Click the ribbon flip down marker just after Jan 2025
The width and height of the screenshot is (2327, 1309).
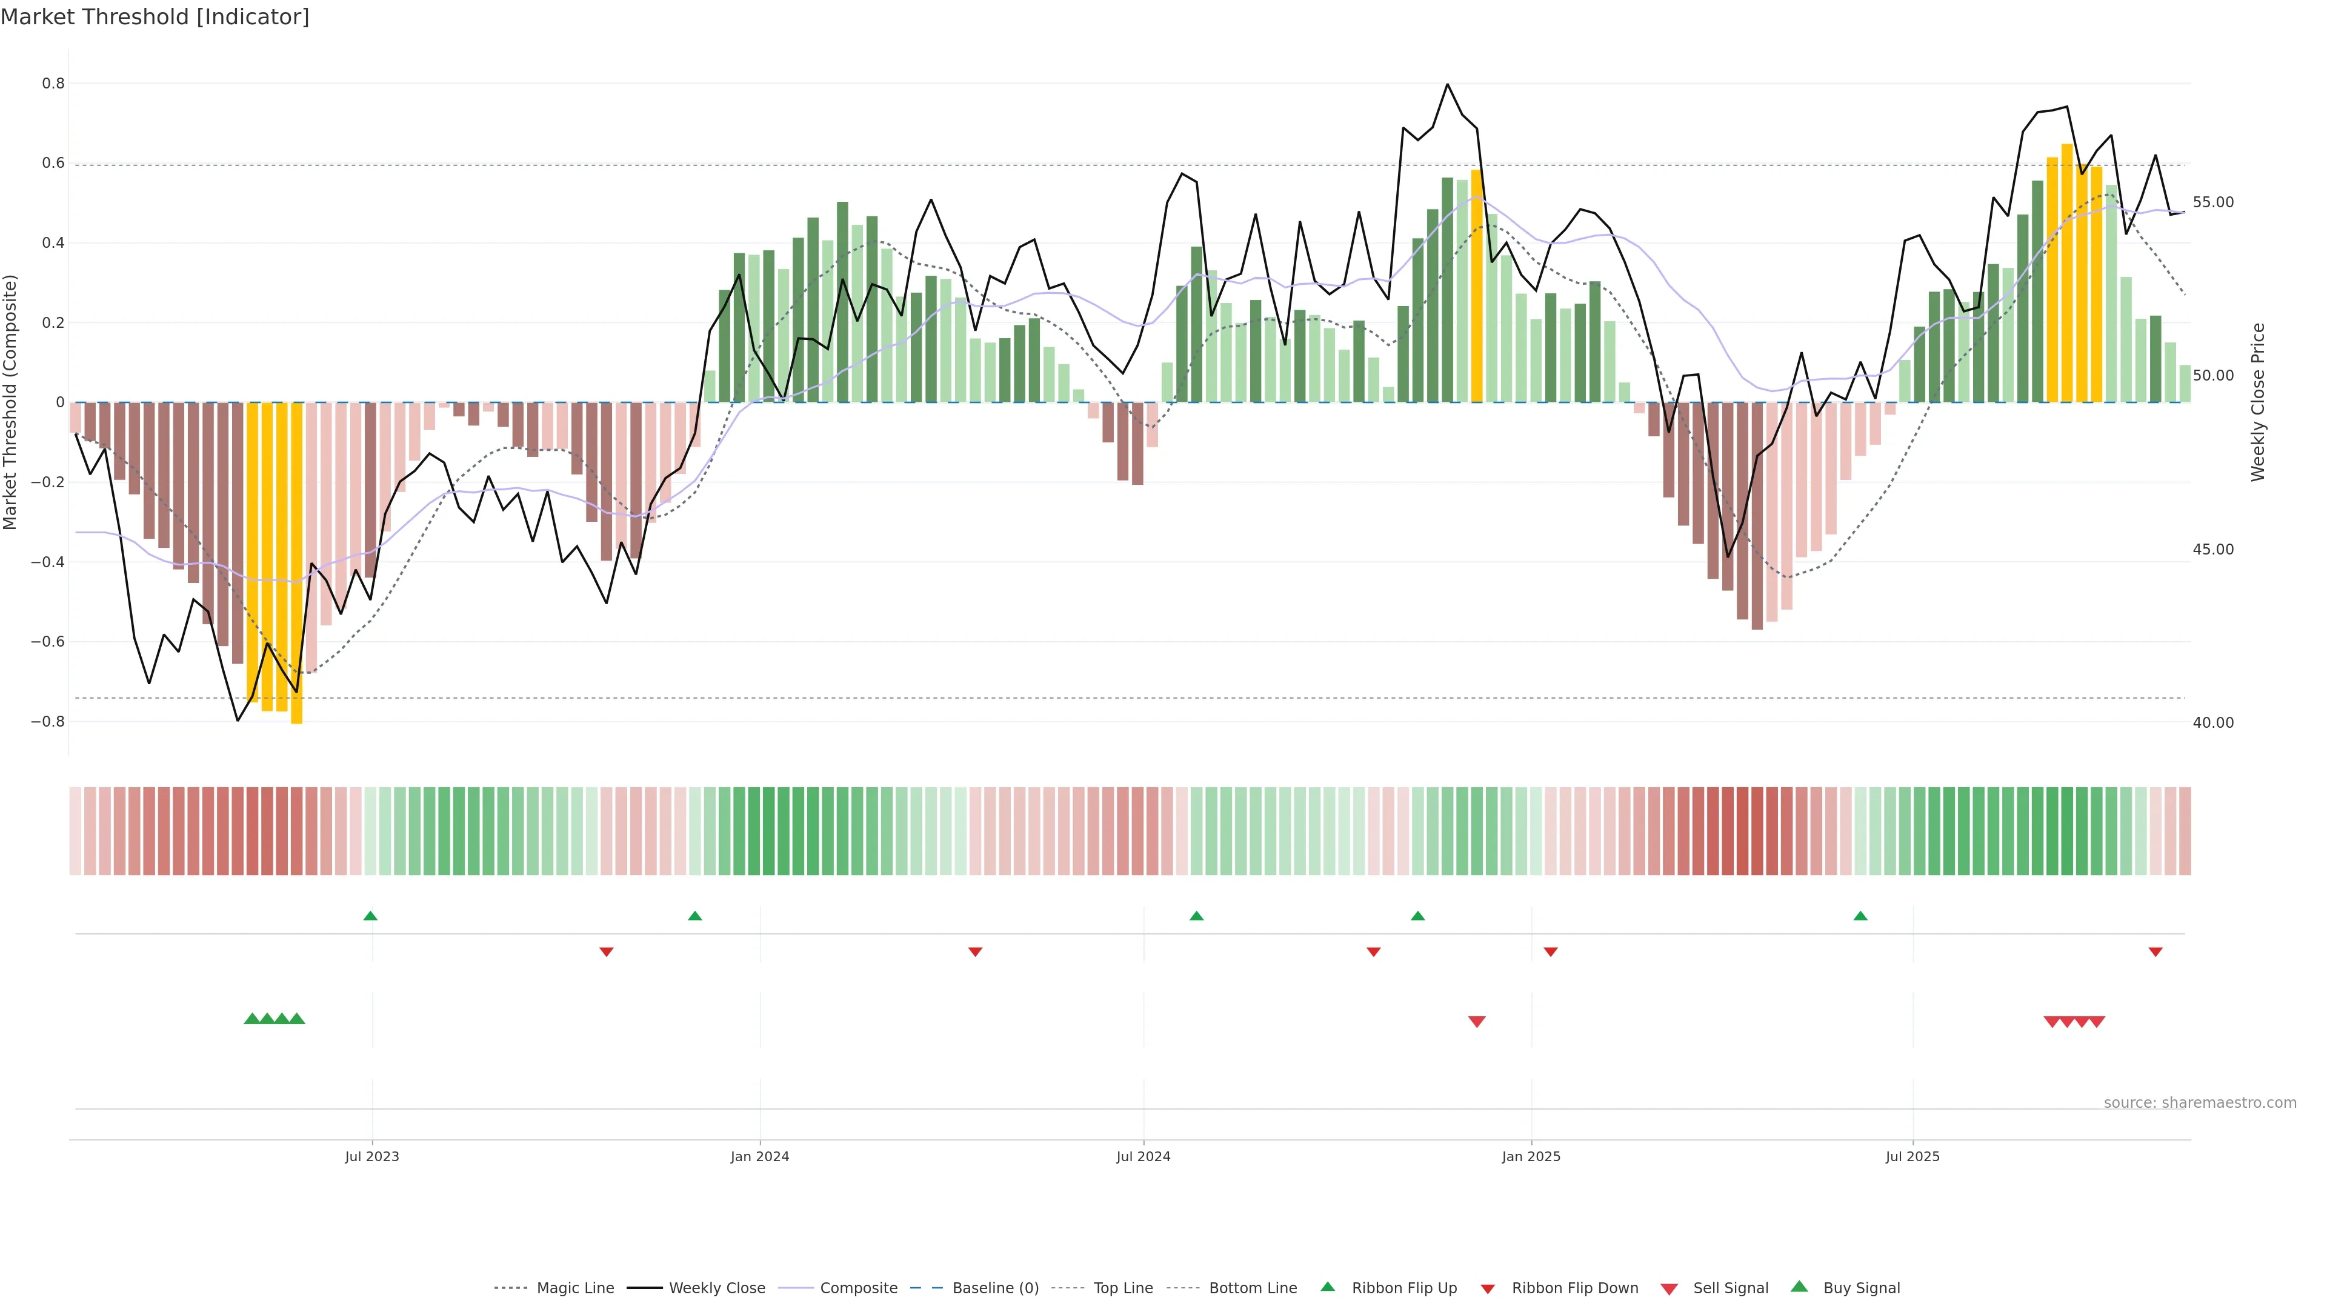[1551, 952]
